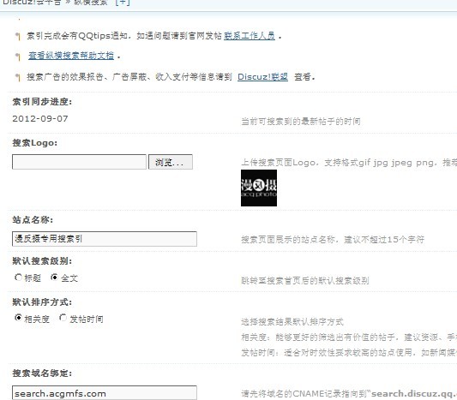The image size is (457, 400).
Task: Open the 联系工作人员 link
Action: click(x=250, y=36)
